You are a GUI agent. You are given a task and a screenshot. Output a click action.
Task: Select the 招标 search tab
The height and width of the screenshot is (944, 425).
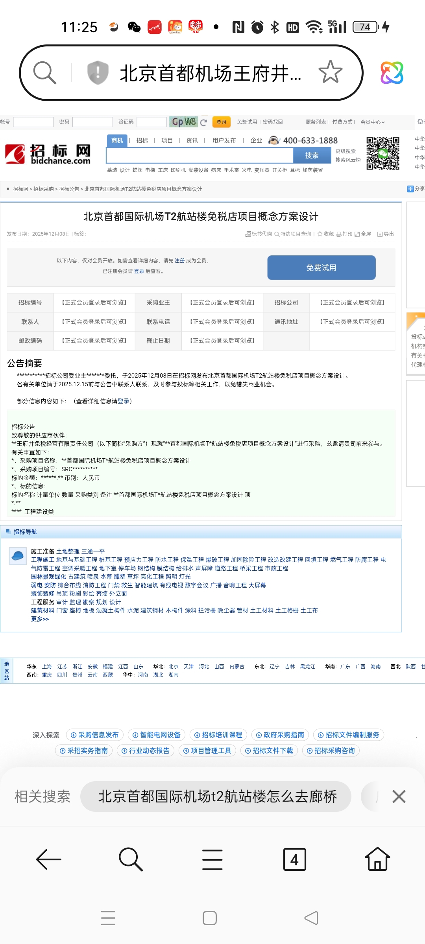142,140
